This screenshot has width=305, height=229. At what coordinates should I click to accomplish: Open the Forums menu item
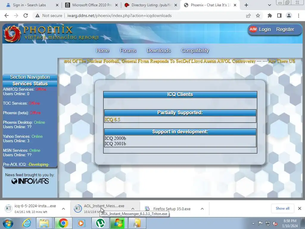[x=128, y=51]
